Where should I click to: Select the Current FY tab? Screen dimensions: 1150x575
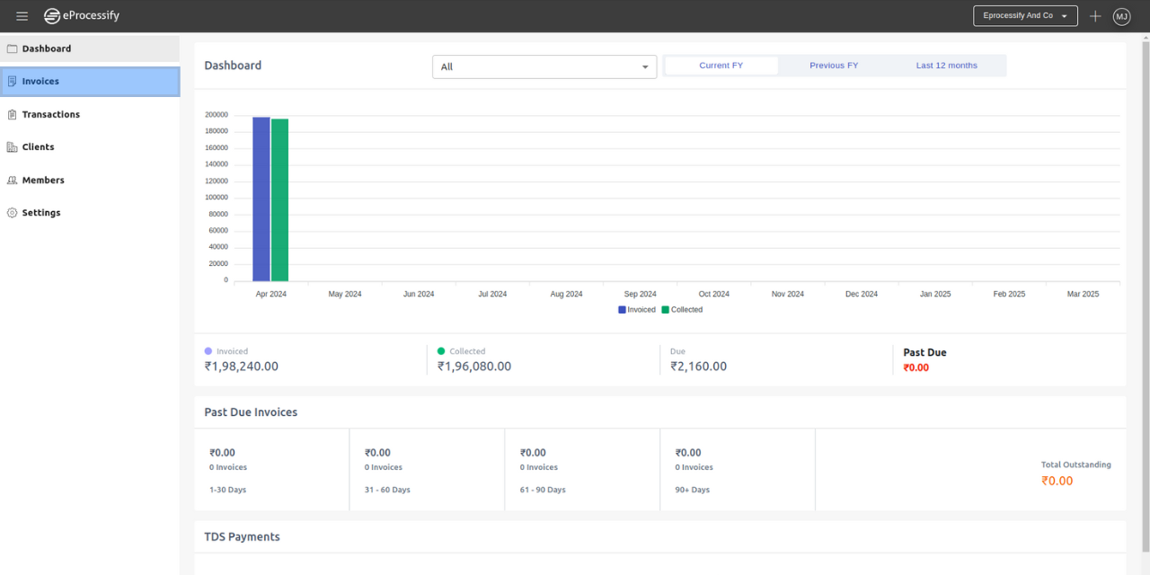(x=721, y=66)
